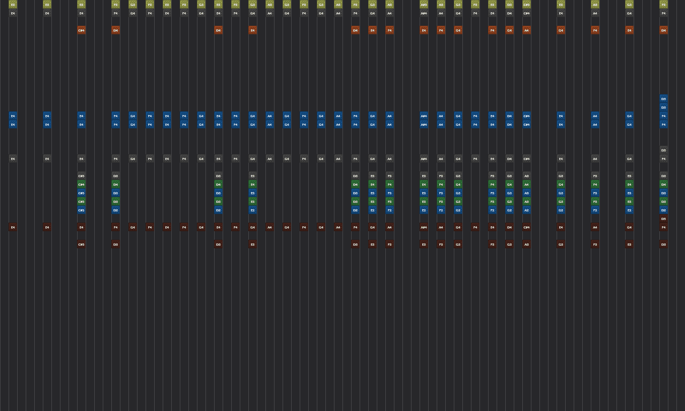Click the olive C#3 note block

(x=527, y=4)
